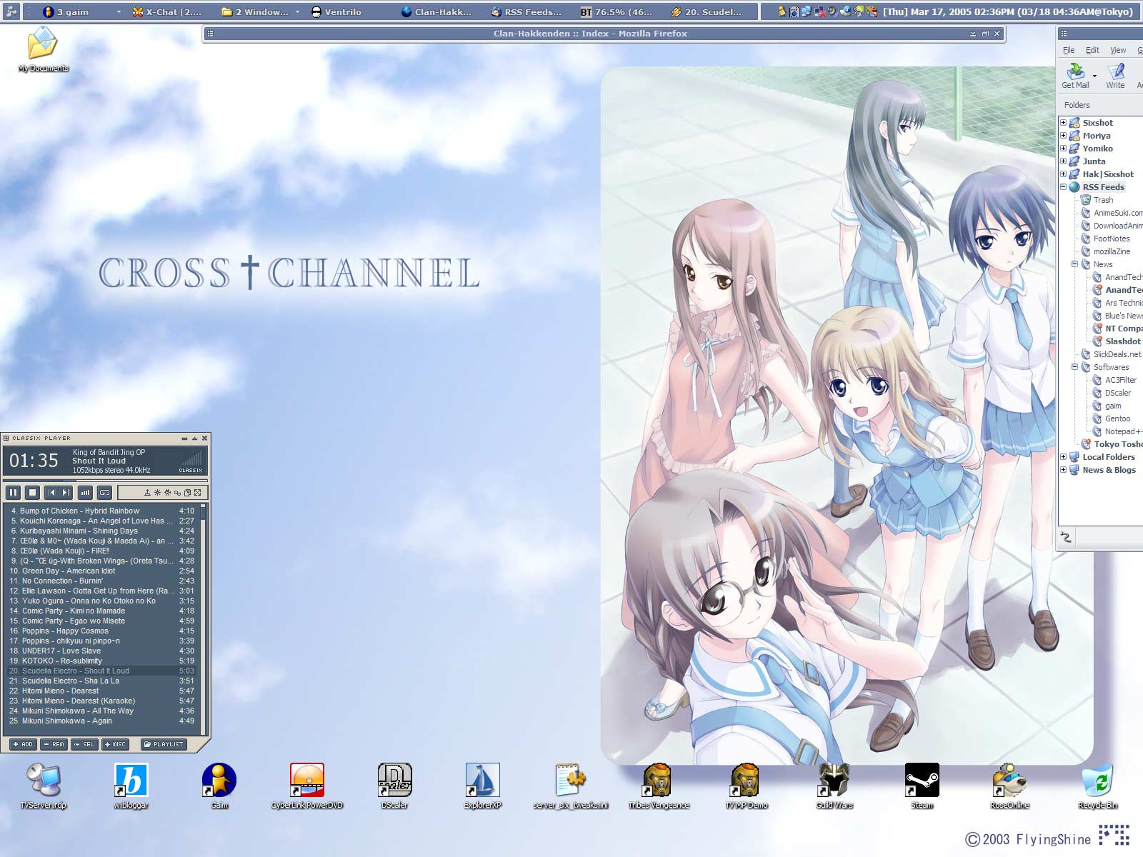This screenshot has width=1143, height=857.
Task: Adjust the volume indicator bars in player display
Action: [x=191, y=458]
